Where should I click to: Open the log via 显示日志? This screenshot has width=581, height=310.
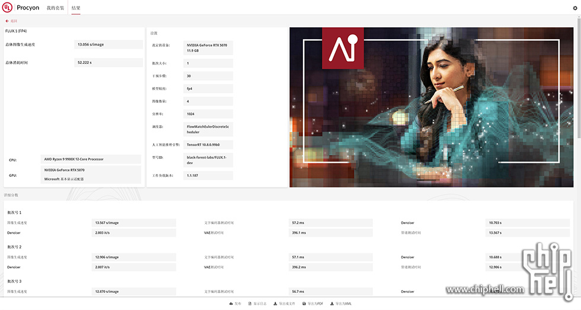click(257, 303)
